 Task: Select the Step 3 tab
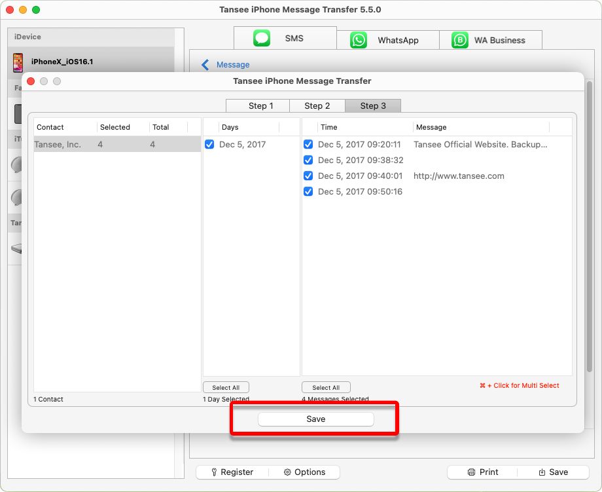point(373,105)
